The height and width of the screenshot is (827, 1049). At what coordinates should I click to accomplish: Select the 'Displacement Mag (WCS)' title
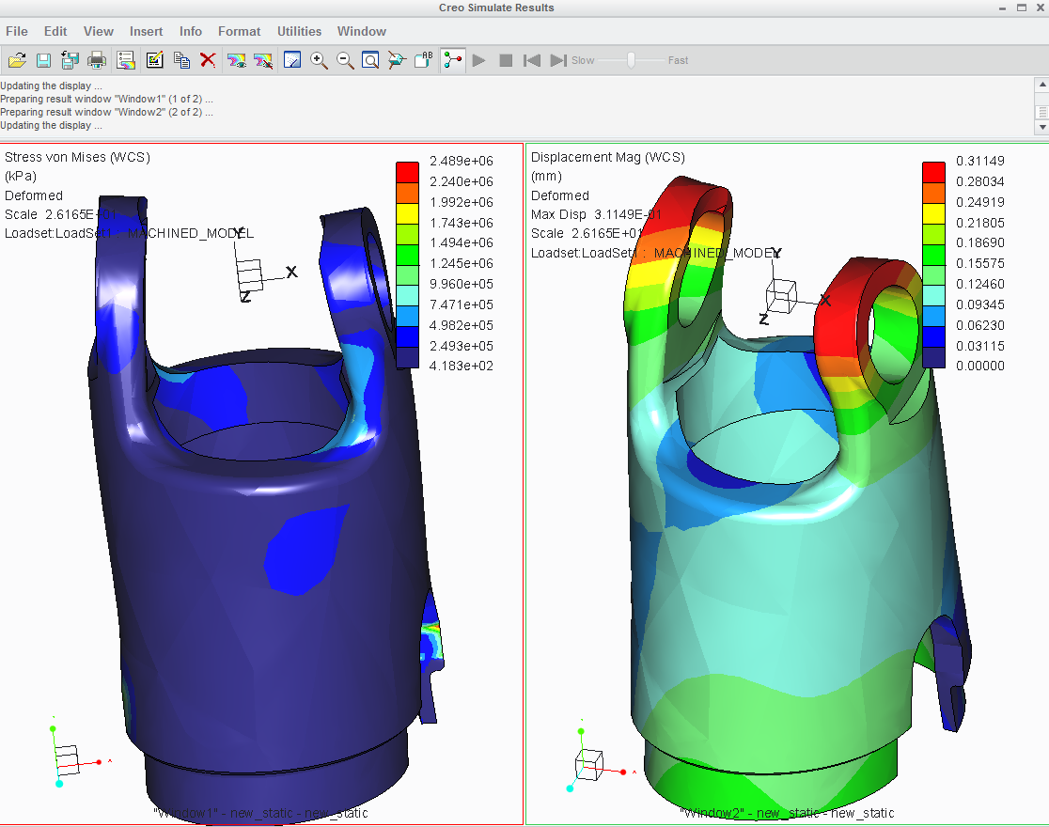pyautogui.click(x=608, y=157)
